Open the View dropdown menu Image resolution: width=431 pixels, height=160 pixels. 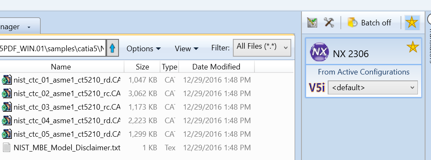pyautogui.click(x=186, y=49)
